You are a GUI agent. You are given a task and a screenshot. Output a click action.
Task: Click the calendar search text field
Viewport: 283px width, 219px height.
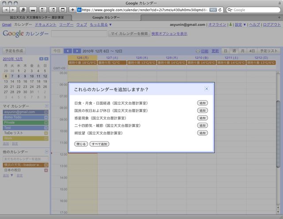point(79,34)
